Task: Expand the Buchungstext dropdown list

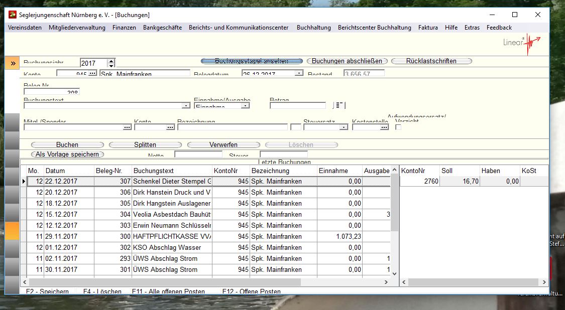Action: [x=186, y=106]
